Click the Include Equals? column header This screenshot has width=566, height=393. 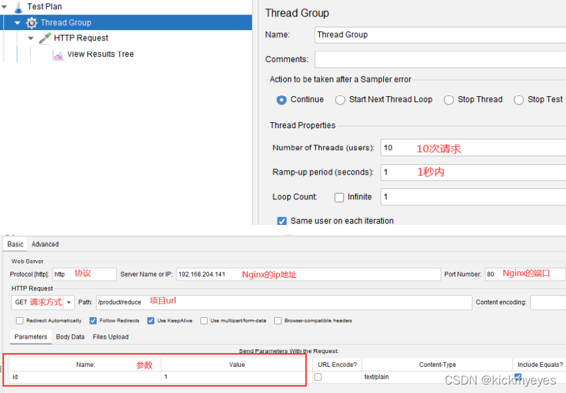540,365
